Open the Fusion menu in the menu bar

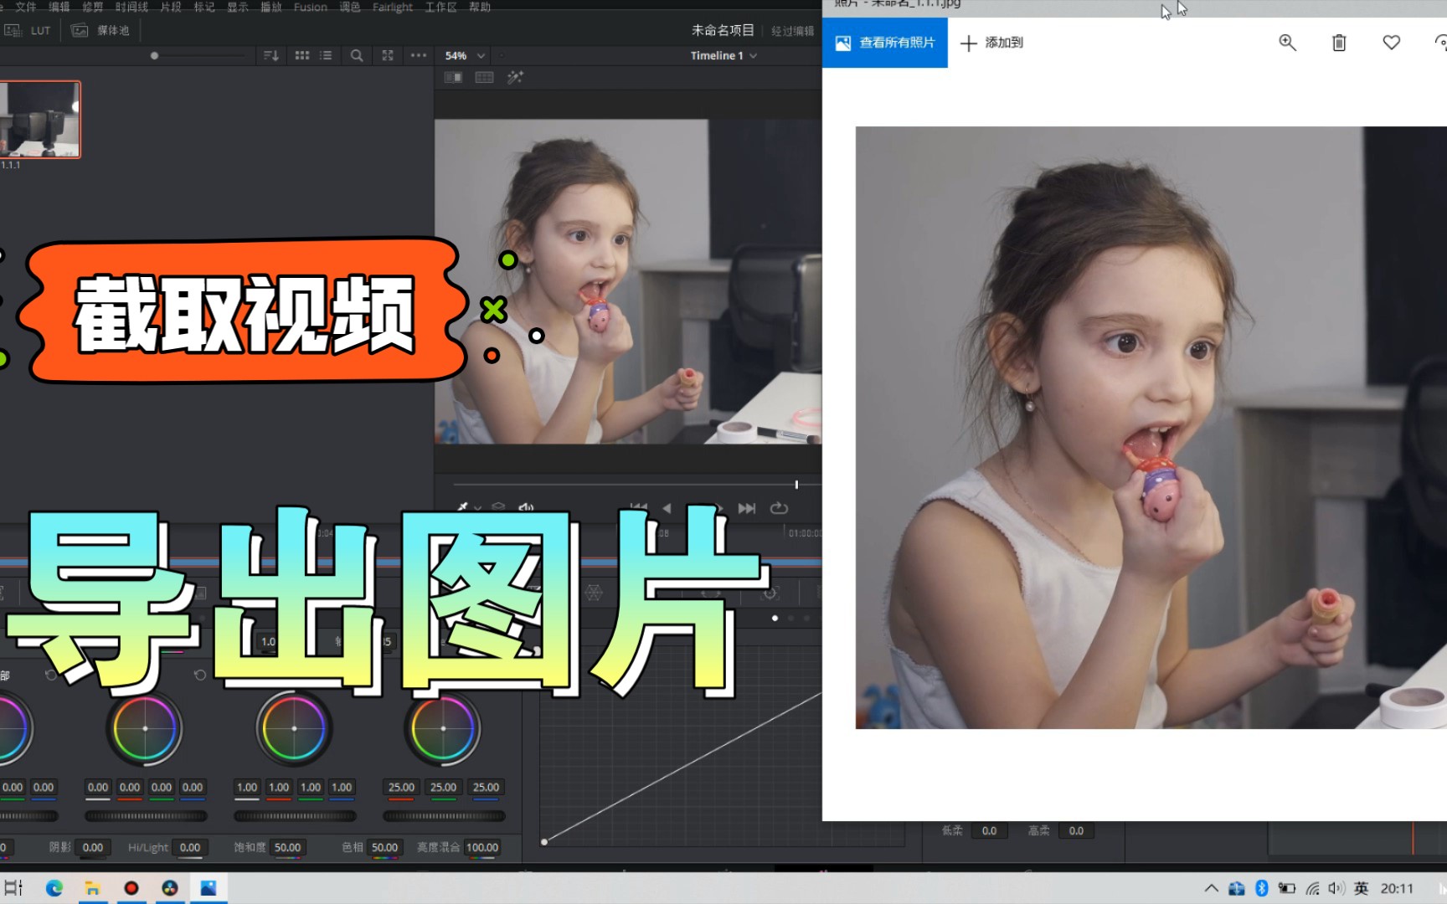point(310,7)
